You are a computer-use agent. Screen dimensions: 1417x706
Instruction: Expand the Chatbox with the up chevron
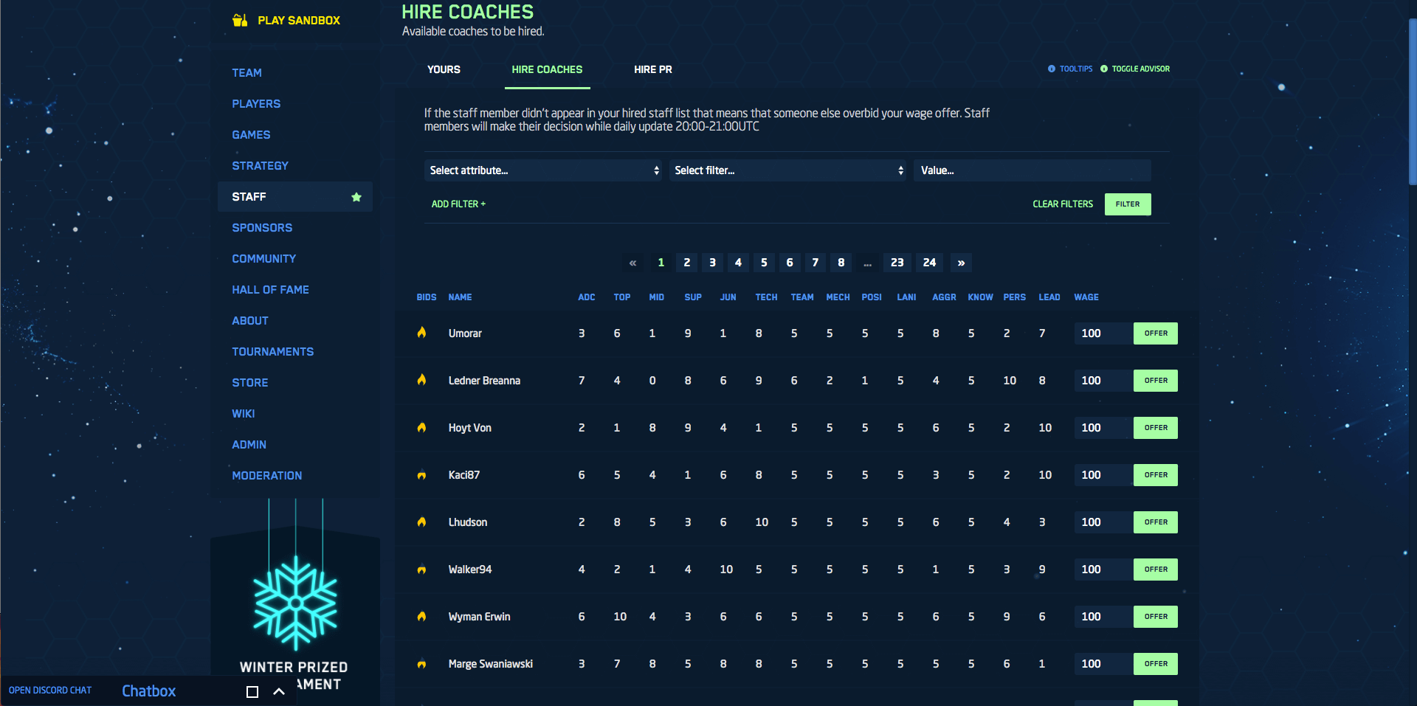click(279, 691)
